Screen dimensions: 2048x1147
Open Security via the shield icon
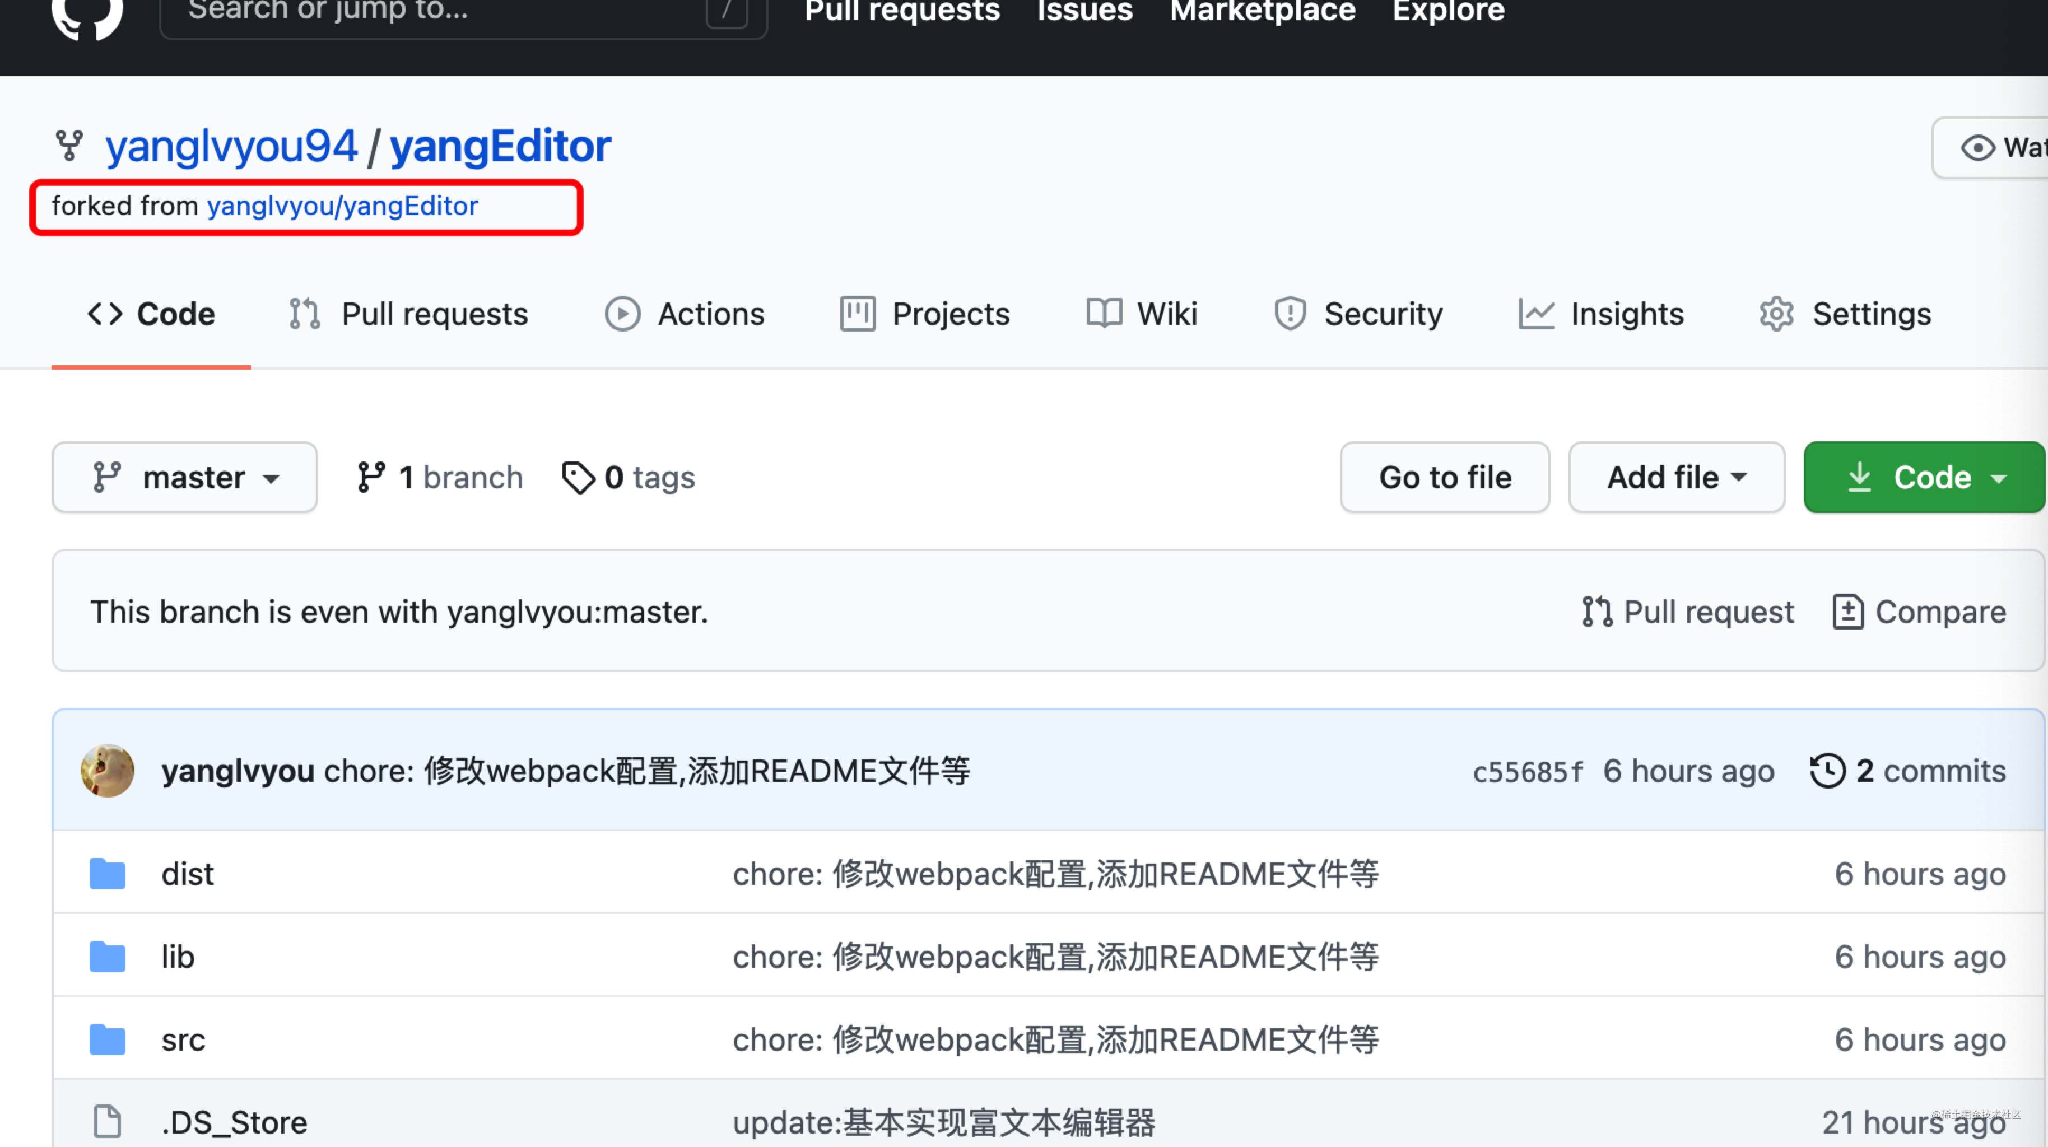click(1290, 313)
